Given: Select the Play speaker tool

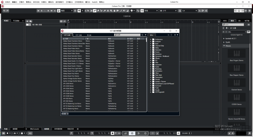Looking at the screenshot, I should tap(124, 11).
